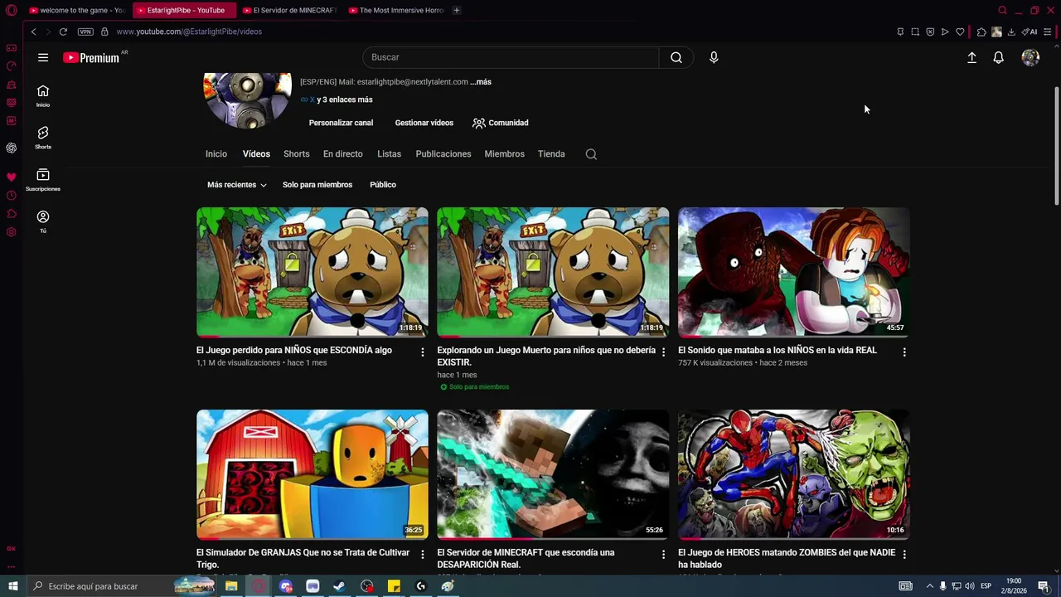Toggle the ad blocker shield icon
The height and width of the screenshot is (597, 1061).
pyautogui.click(x=930, y=32)
